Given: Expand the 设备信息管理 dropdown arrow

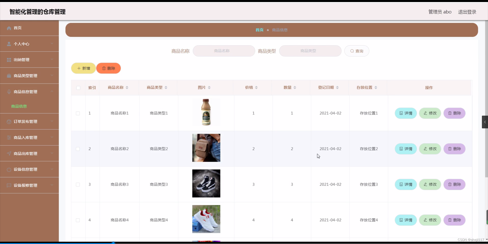Looking at the screenshot, I should (x=52, y=169).
